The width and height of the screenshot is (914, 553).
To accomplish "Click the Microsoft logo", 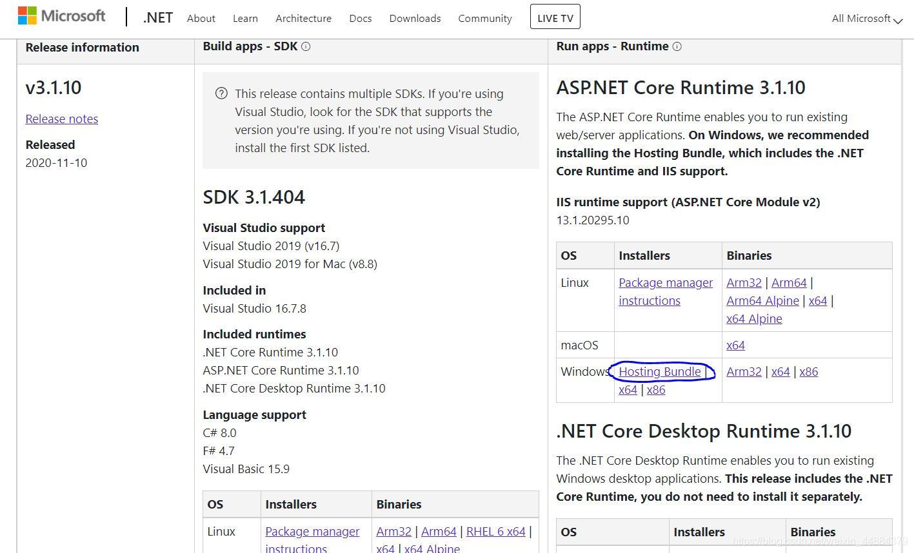I will (62, 16).
